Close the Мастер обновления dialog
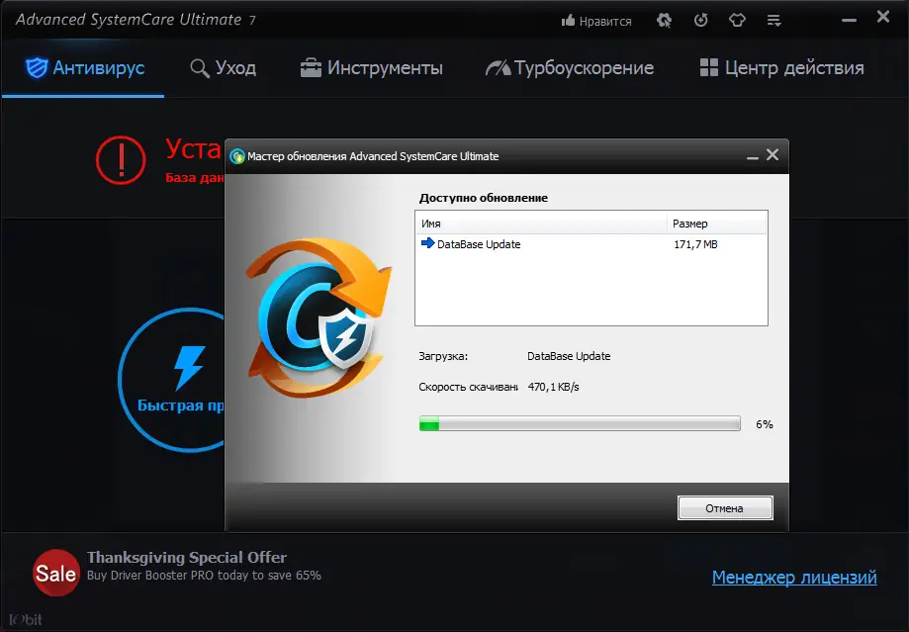Image resolution: width=909 pixels, height=632 pixels. [x=773, y=155]
